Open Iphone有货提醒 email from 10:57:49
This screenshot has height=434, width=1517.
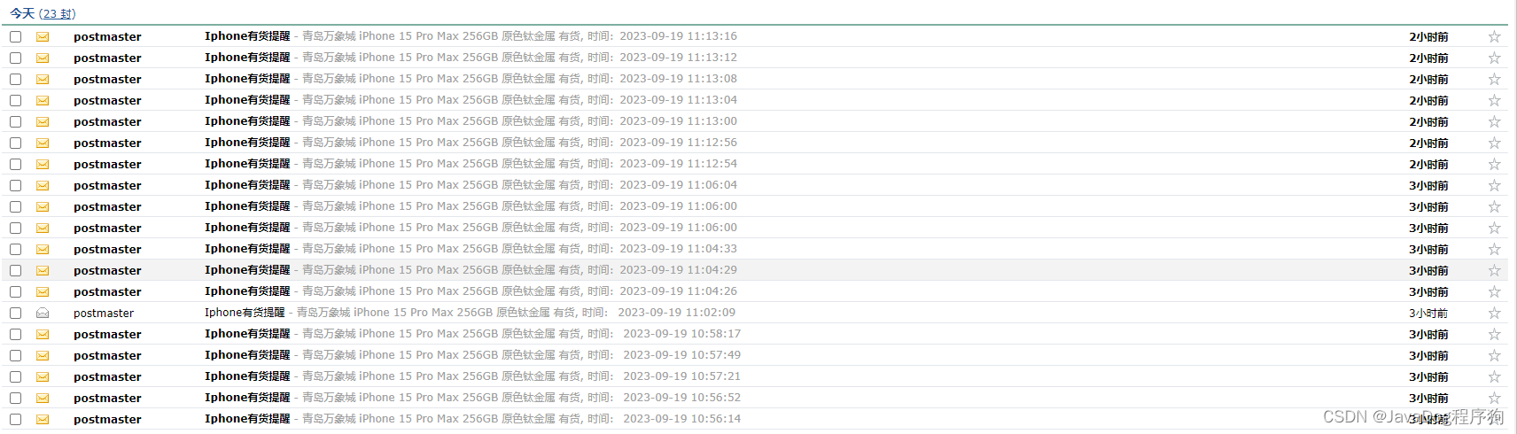click(247, 355)
